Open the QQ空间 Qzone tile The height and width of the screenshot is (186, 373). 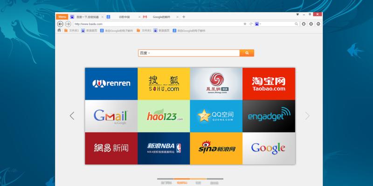(x=216, y=116)
